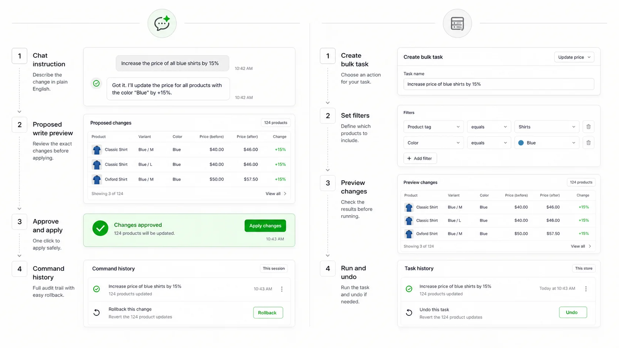The image size is (619, 348).
Task: Click 'Today at 10:43 AM' timestamp
Action: click(557, 288)
